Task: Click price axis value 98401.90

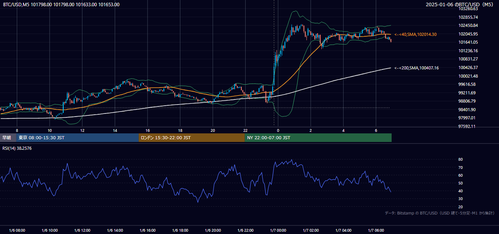Action: pyautogui.click(x=467, y=110)
